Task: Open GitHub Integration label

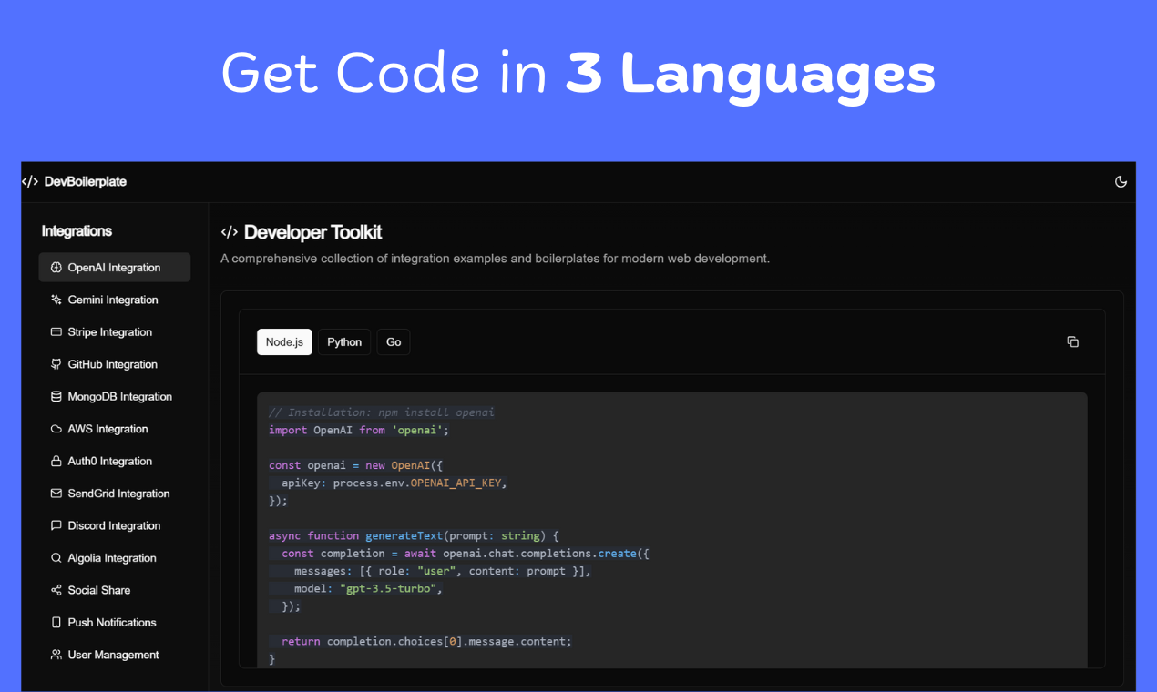Action: pyautogui.click(x=113, y=364)
